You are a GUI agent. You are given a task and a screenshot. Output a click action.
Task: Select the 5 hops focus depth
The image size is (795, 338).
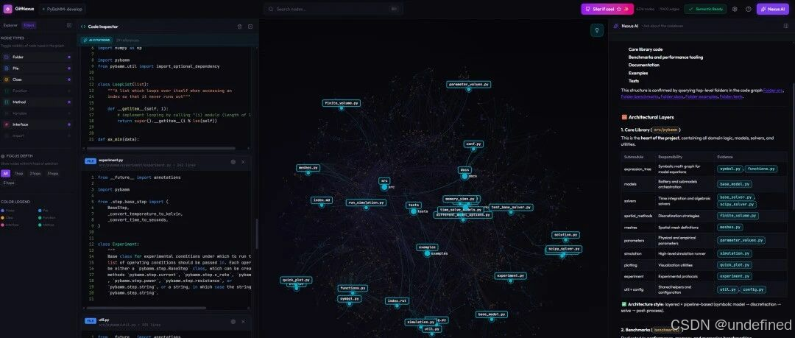(9, 183)
